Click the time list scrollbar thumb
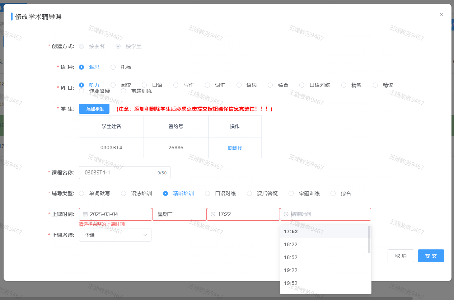 pyautogui.click(x=369, y=239)
